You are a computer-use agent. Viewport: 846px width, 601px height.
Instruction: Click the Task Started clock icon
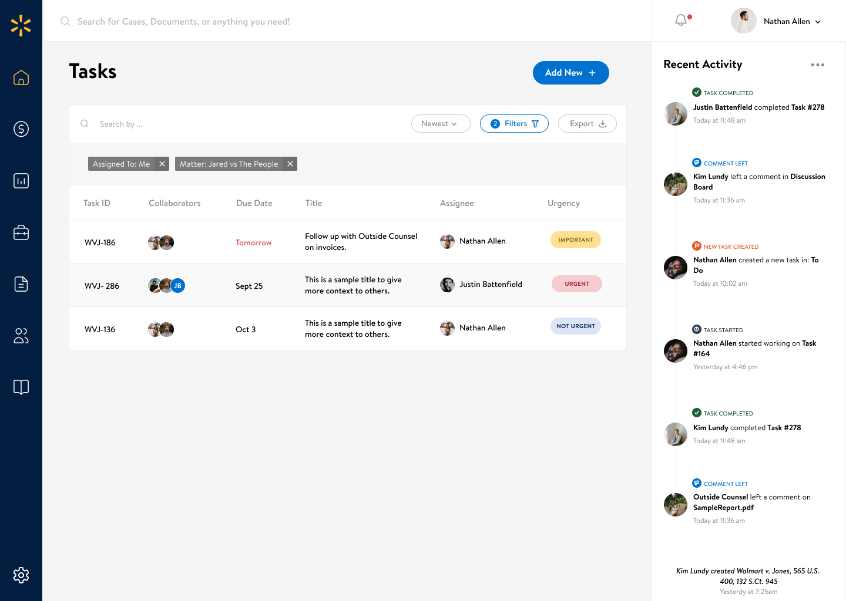coord(697,329)
